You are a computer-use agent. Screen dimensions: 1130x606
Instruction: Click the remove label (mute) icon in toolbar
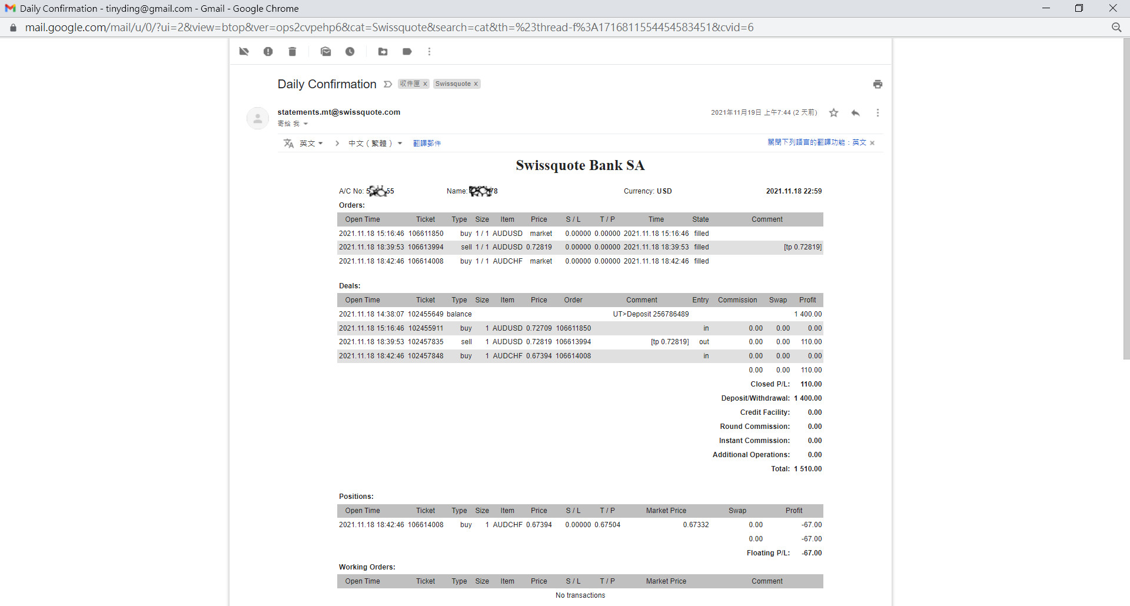pyautogui.click(x=244, y=52)
